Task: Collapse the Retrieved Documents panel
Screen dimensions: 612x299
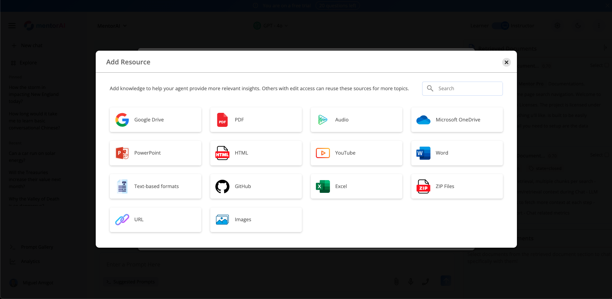Action: [x=605, y=47]
